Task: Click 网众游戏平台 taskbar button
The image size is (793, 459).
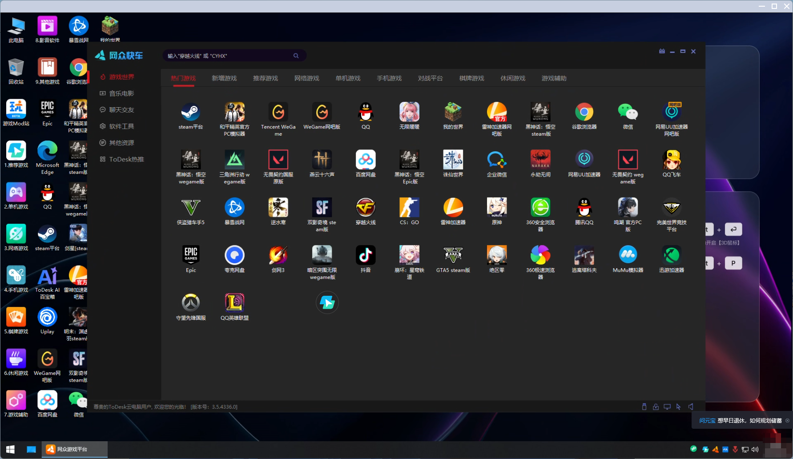Action: pyautogui.click(x=75, y=449)
